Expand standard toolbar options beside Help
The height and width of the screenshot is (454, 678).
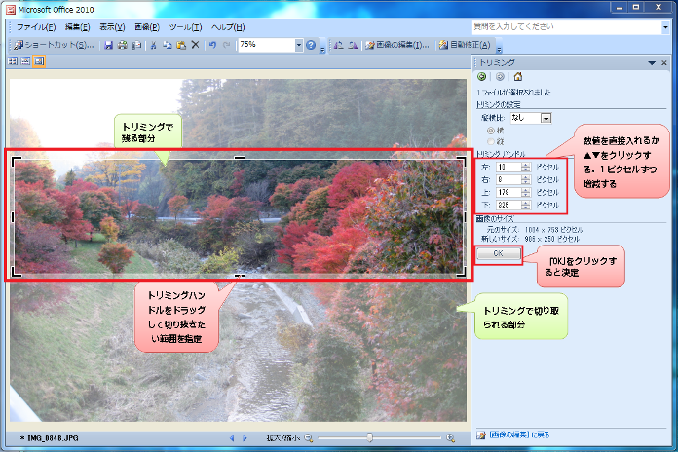click(322, 48)
